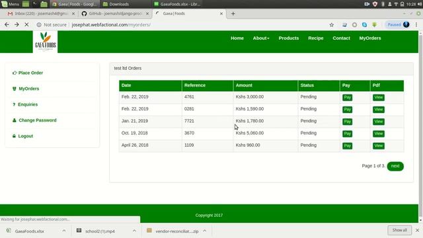Pay for order 4761
The height and width of the screenshot is (238, 423).
(347, 97)
